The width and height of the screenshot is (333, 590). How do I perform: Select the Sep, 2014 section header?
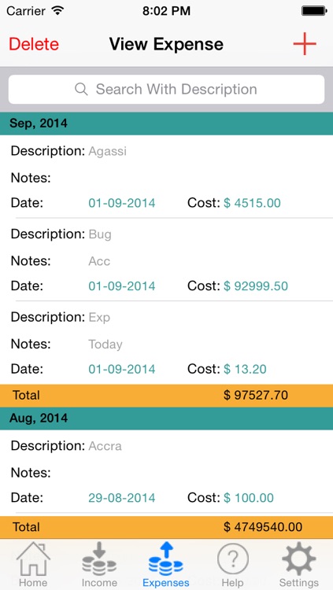pos(167,124)
